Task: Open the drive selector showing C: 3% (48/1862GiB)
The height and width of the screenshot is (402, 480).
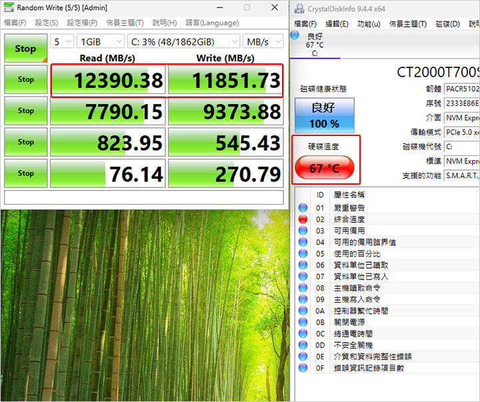Action: point(183,41)
